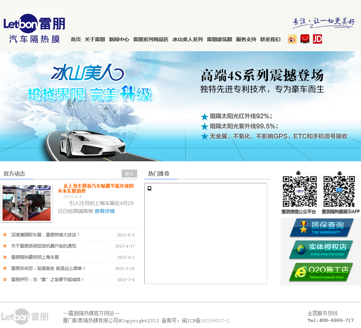Viewport: 361px width, 328px height.
Task: Open the Weibo social icon
Action: [x=292, y=39]
